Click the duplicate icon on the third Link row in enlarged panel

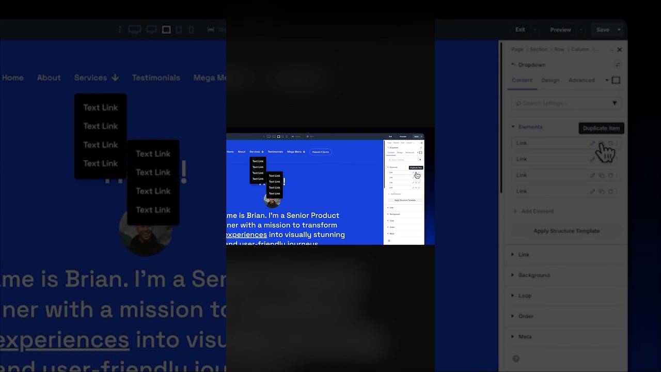(x=602, y=175)
